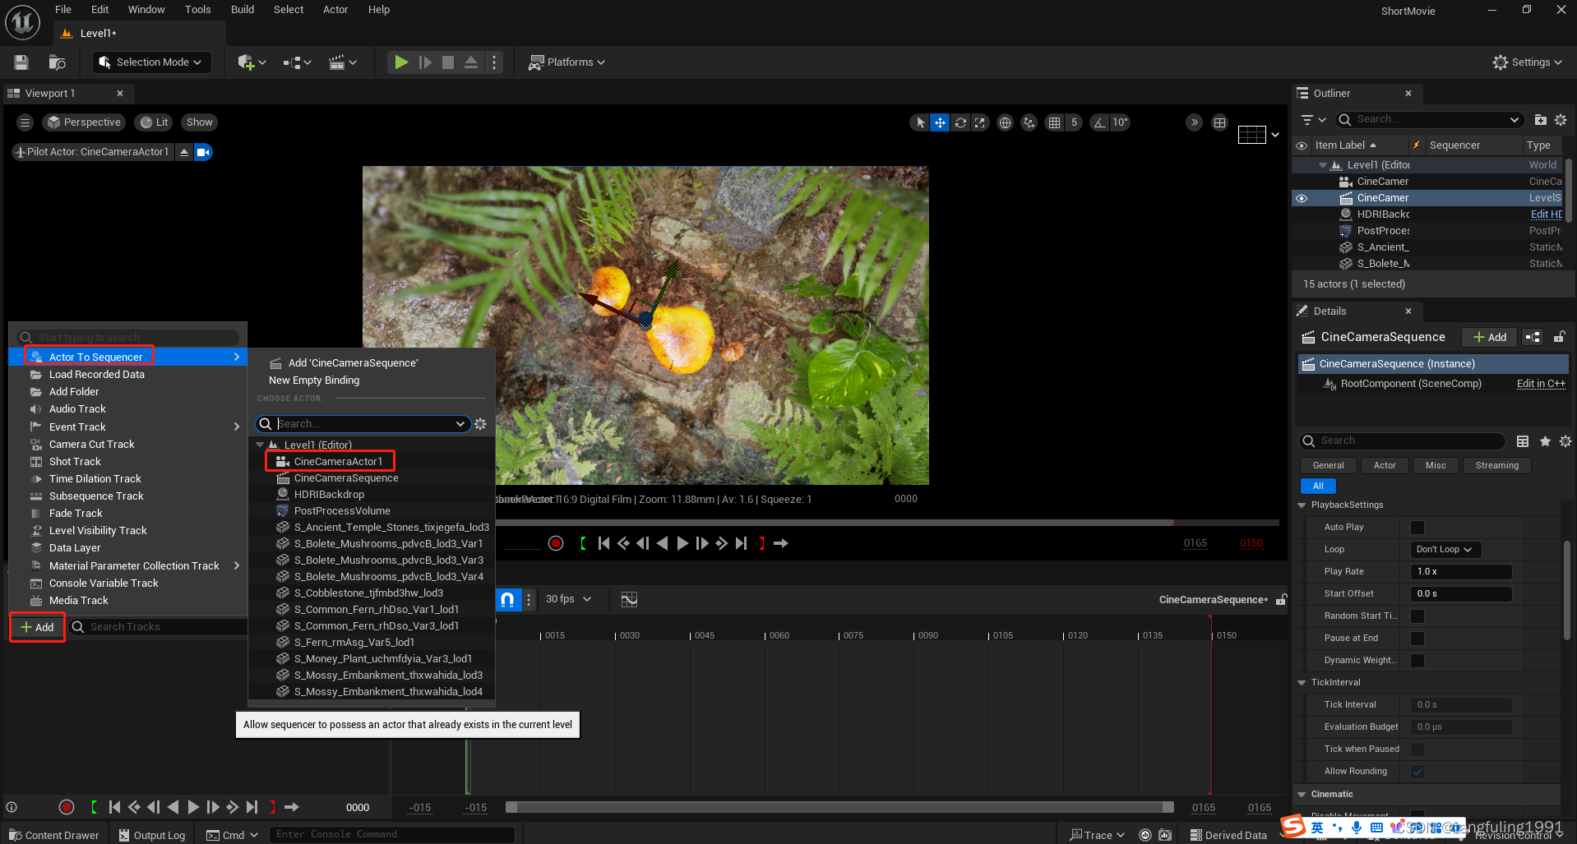Viewport: 1577px width, 844px height.
Task: Click the Details lock icon
Action: [x=1559, y=337]
